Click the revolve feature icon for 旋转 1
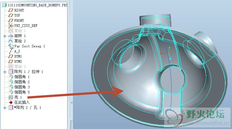 click(11, 36)
